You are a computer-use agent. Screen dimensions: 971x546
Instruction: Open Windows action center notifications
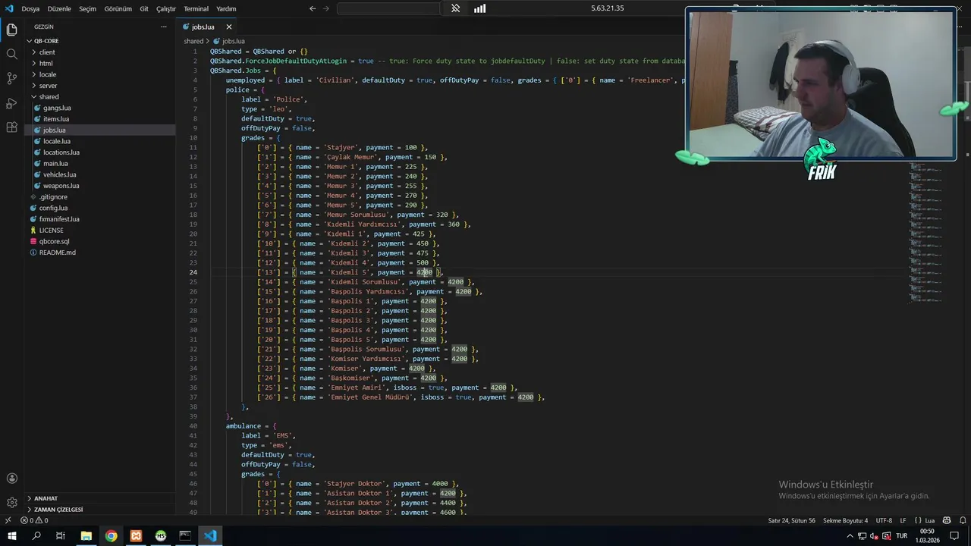point(954,535)
